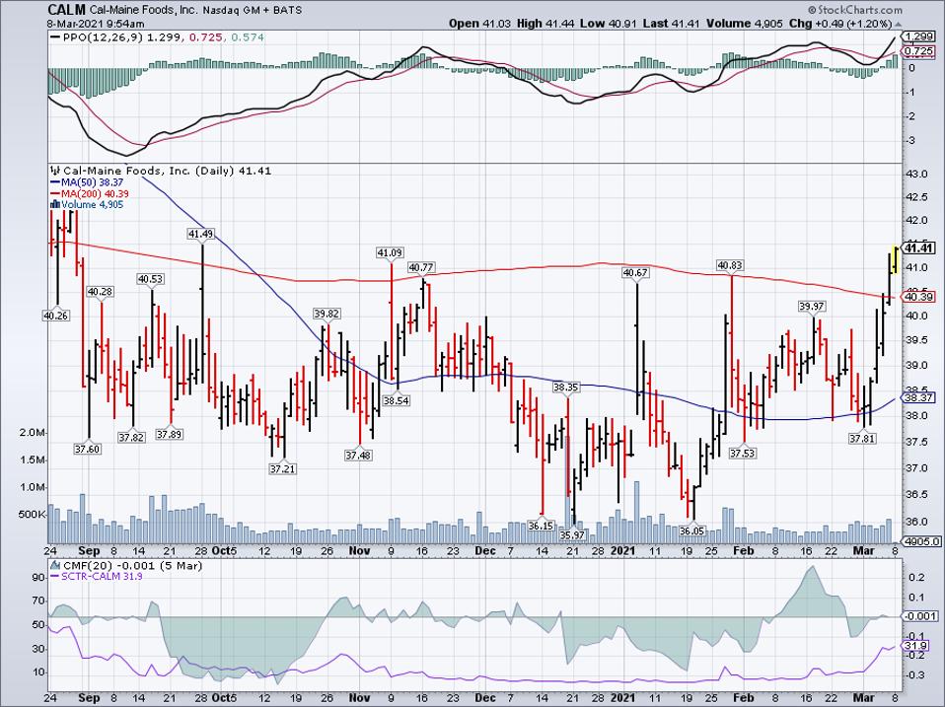
Task: Click the 37.60 price low label
Action: point(88,449)
